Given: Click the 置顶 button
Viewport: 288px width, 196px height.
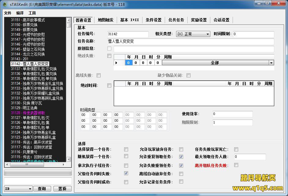Looking at the screenshot, I should [x=62, y=189].
